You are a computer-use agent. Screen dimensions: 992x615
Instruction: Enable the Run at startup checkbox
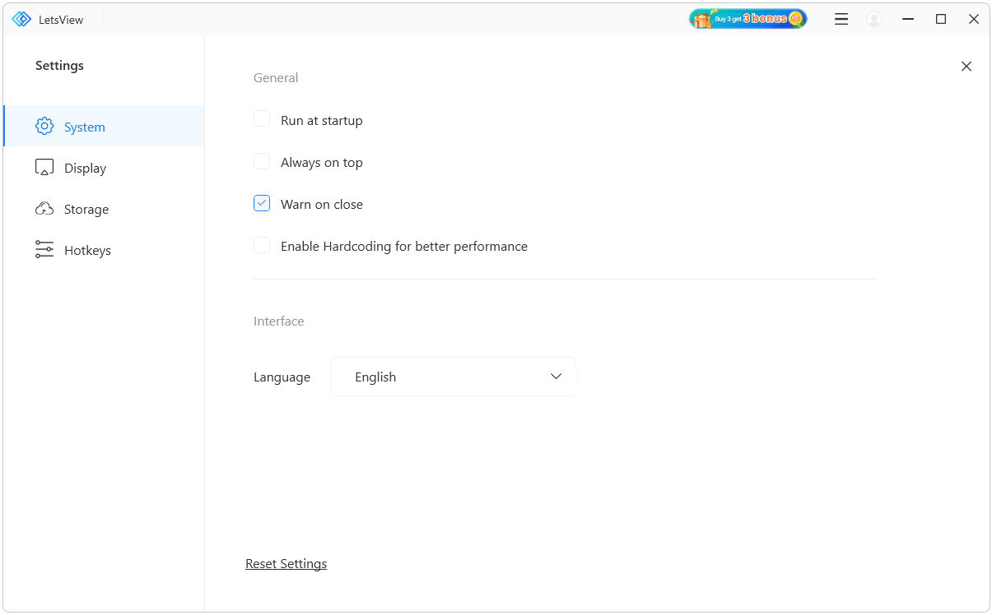coord(262,119)
